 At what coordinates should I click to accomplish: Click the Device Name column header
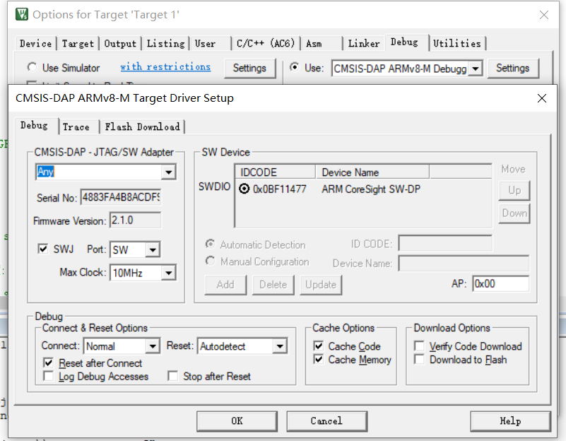tap(372, 172)
